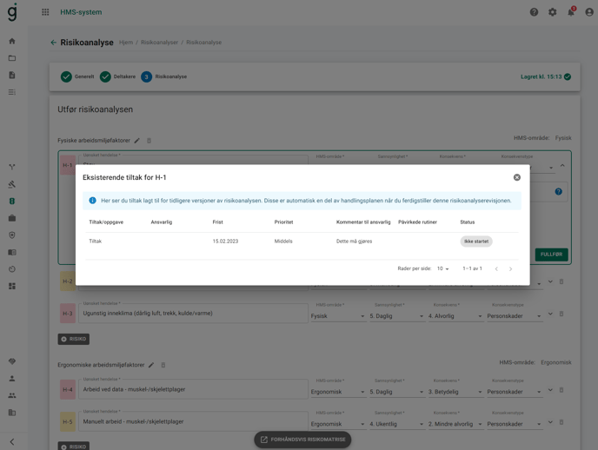Open the folder icon in sidebar
Viewport: 598px width, 450px height.
coord(12,58)
